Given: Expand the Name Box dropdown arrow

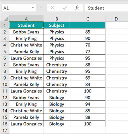Looking at the screenshot, I should tap(33, 8).
